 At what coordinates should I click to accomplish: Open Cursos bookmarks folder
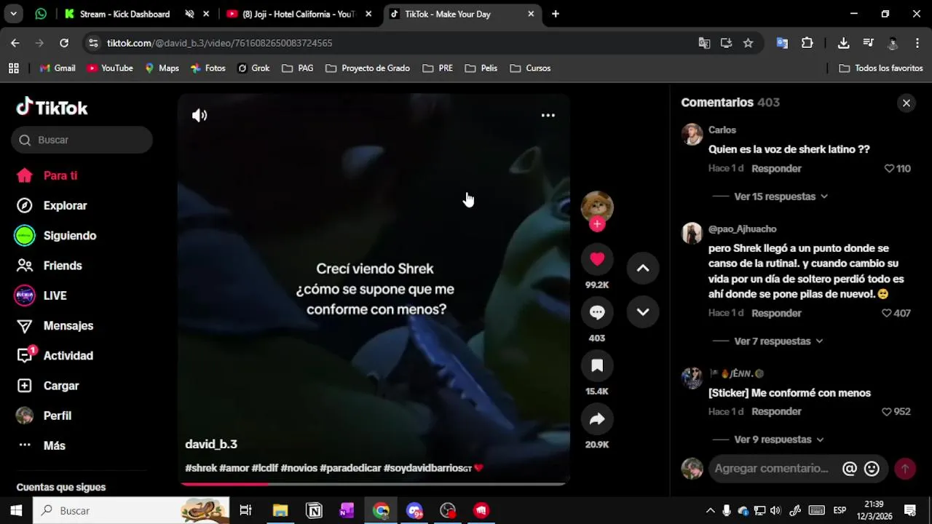click(x=530, y=68)
